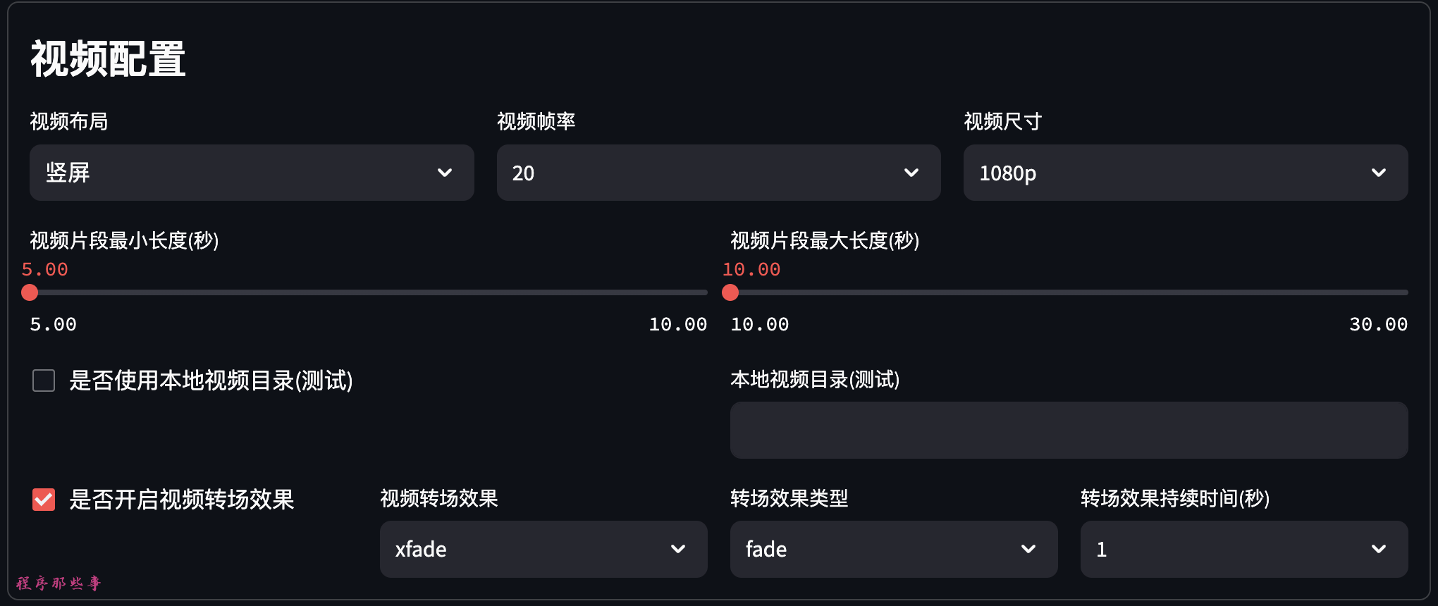1438x606 pixels.
Task: Click the chevron arrow of fade dropdown
Action: coord(1028,549)
